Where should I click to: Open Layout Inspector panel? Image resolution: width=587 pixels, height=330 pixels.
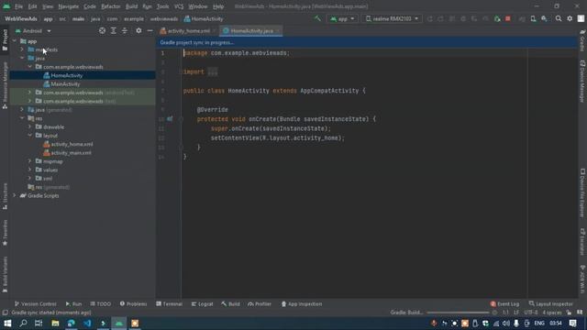pyautogui.click(x=550, y=303)
